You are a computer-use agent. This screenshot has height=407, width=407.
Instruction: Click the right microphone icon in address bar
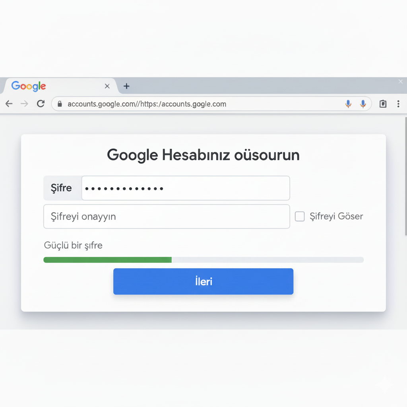[363, 104]
